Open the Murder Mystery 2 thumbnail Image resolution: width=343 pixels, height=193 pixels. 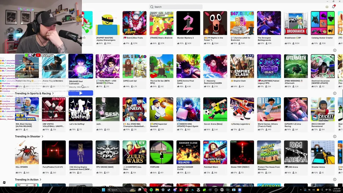pyautogui.click(x=188, y=23)
